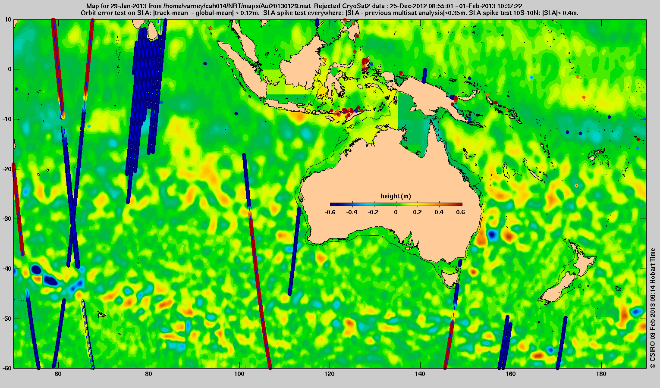660x388 pixels.
Task: Click the '-0.4' colorbar tick label
Action: [352, 212]
